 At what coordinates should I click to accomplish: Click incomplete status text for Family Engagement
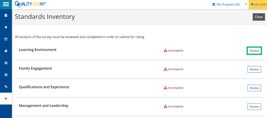[x=176, y=69]
